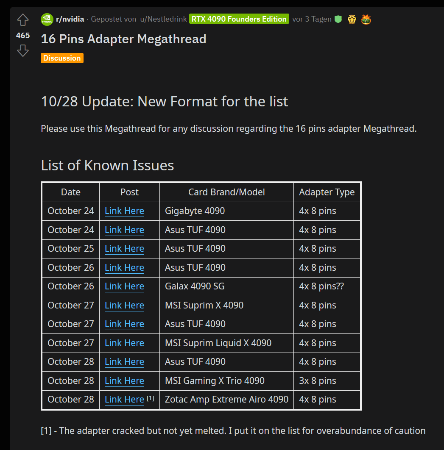The height and width of the screenshot is (450, 444).
Task: Open Link Here for October 28 Asus TUF
Action: 124,362
